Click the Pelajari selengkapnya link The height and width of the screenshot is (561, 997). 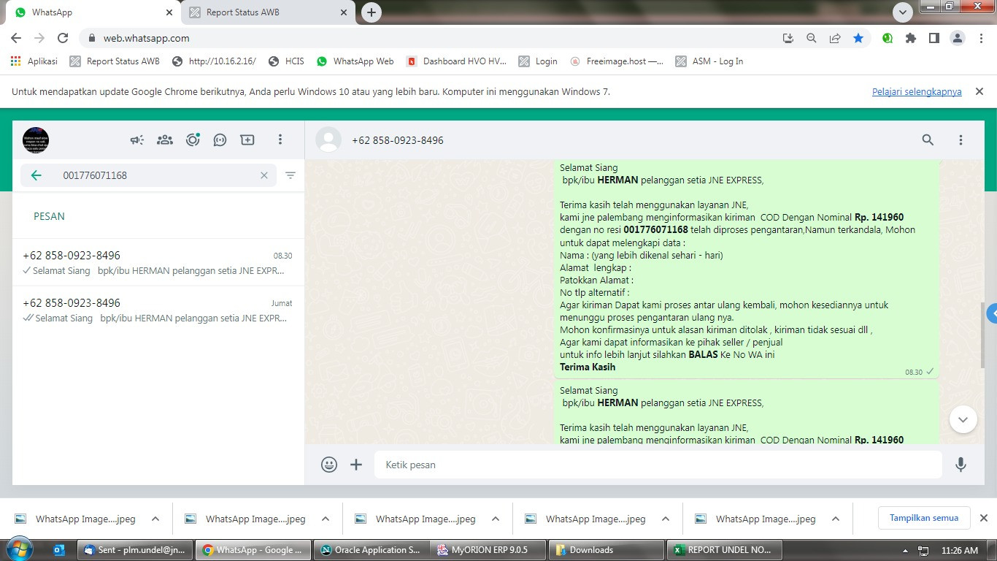click(917, 91)
